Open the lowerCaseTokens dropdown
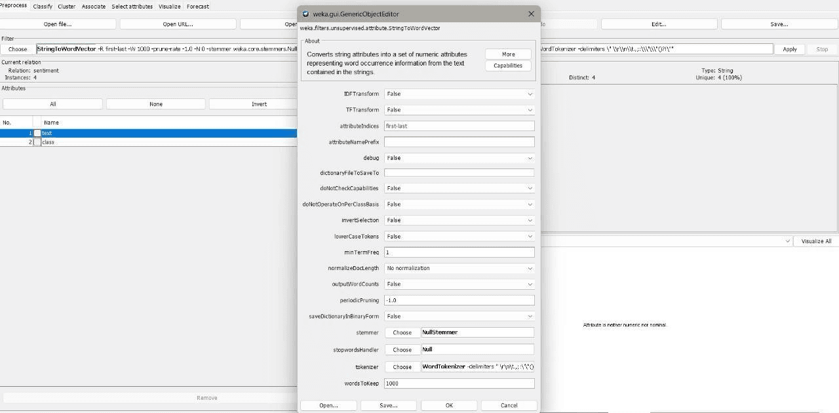Image resolution: width=839 pixels, height=413 pixels. [459, 237]
